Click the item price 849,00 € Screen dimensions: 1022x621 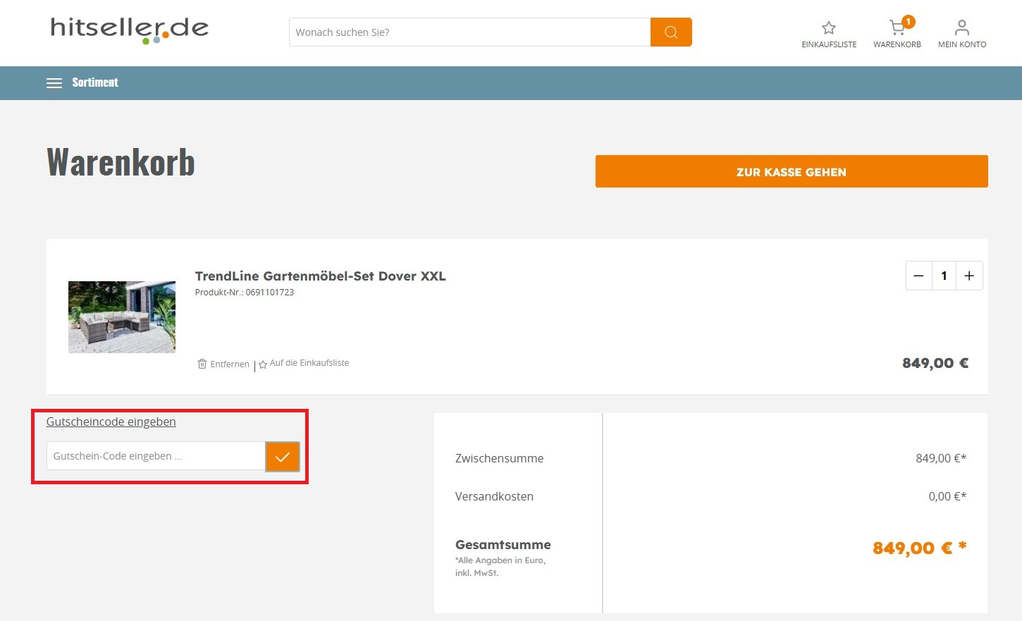point(935,363)
